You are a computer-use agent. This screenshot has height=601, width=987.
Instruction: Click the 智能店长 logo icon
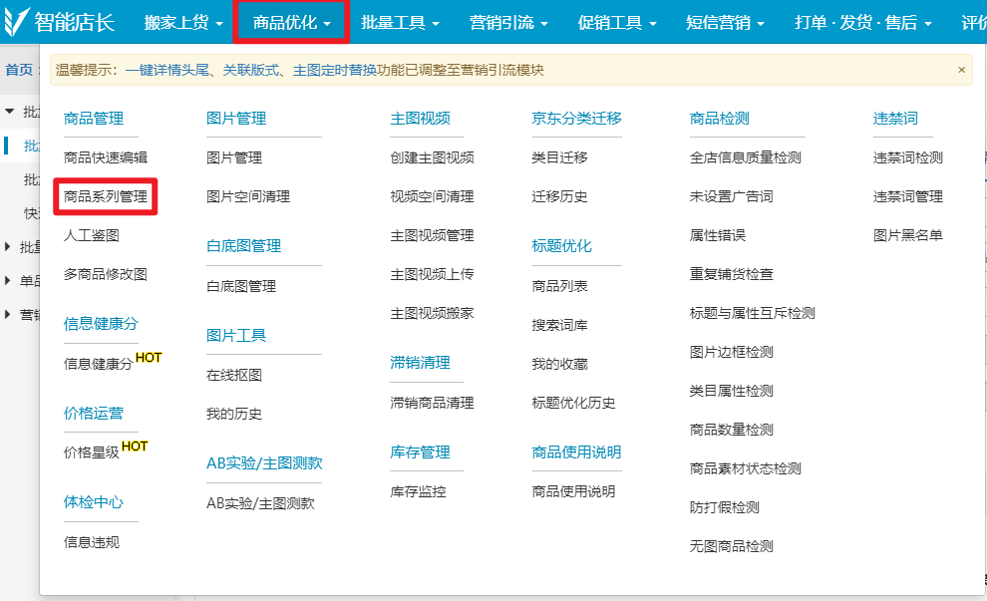[16, 21]
